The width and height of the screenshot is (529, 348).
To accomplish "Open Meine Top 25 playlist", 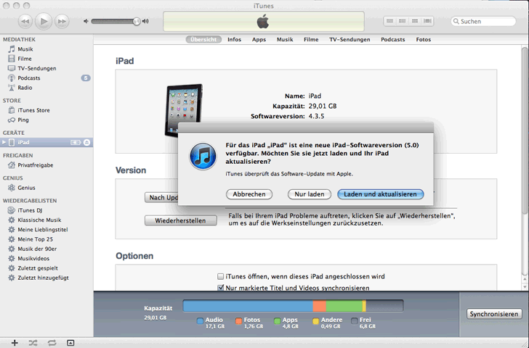I will pos(35,239).
